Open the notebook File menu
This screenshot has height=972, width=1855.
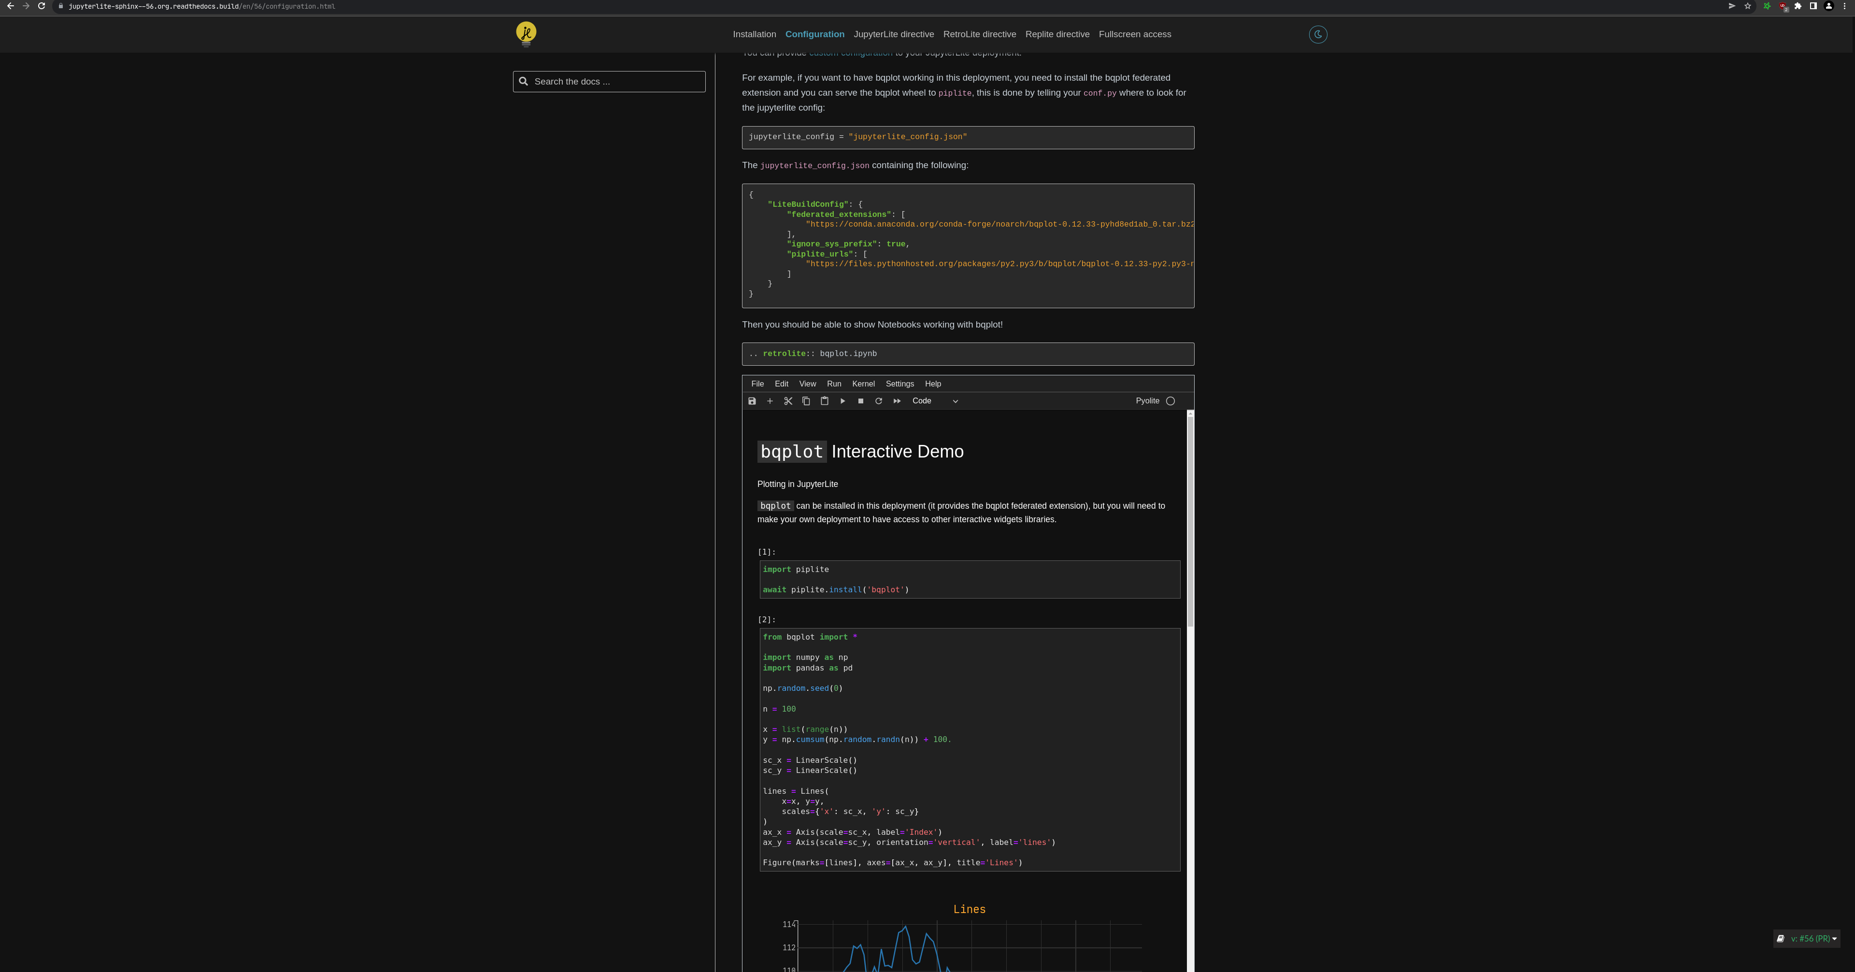[x=757, y=384]
